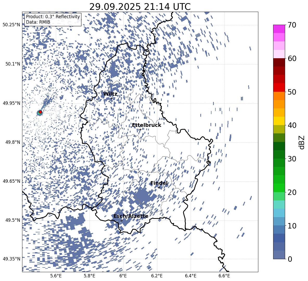Click the Esch/Alzette cross marker
The height and width of the screenshot is (281, 308).
(121, 220)
